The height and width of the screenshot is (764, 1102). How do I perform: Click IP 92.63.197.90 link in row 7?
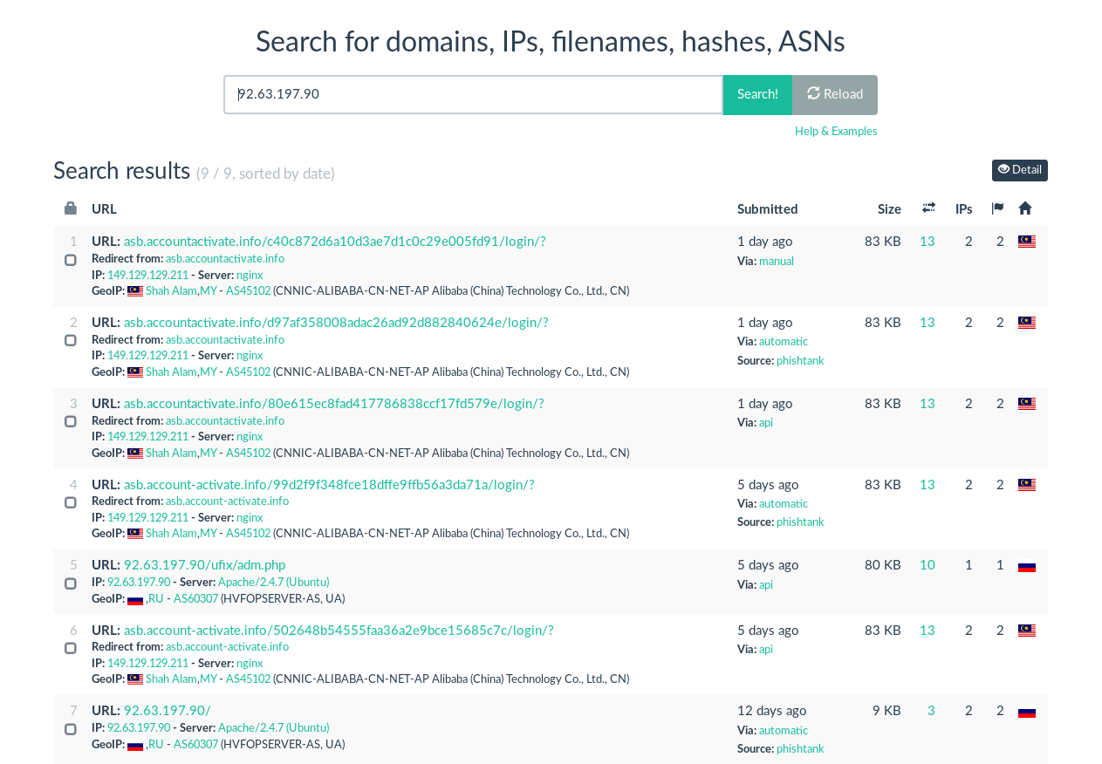(x=139, y=728)
